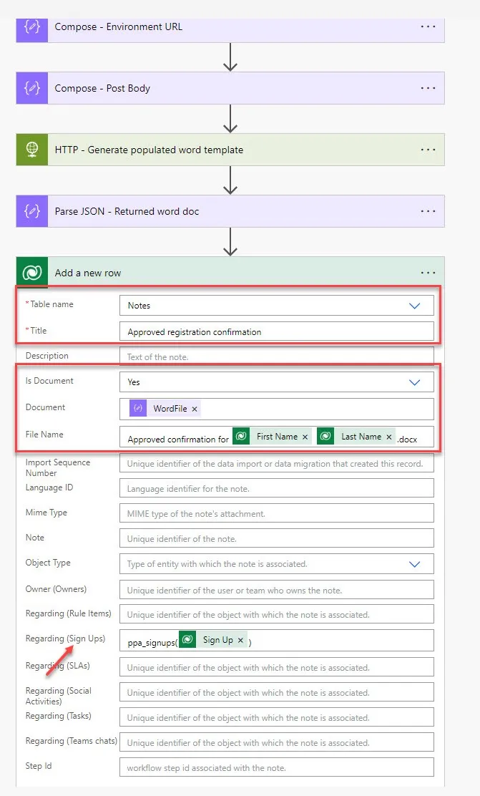This screenshot has height=796, width=480.
Task: Select the Sign Up token text
Action: [218, 640]
